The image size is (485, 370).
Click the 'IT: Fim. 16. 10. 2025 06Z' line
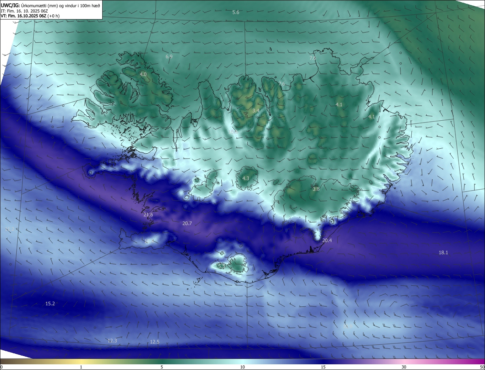25,11
